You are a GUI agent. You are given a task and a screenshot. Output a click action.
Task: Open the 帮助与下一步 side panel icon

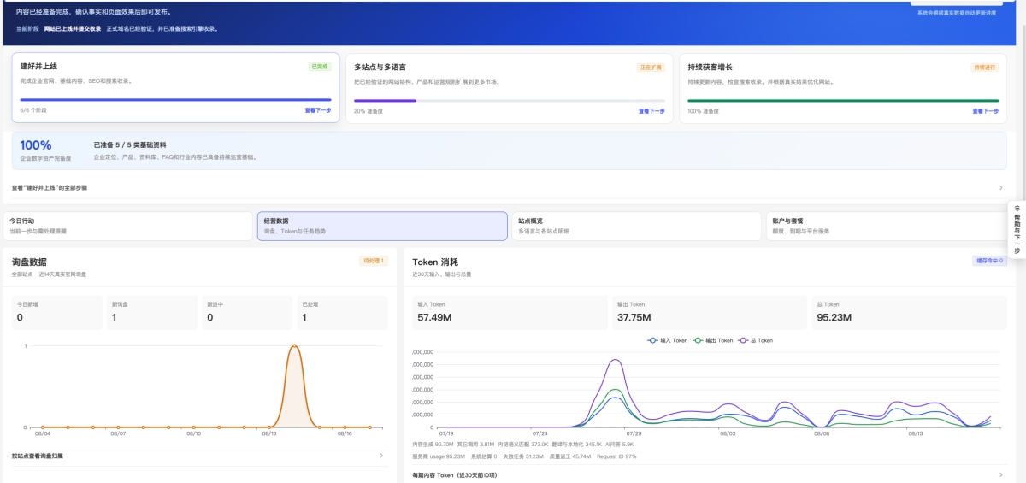coord(1017,230)
